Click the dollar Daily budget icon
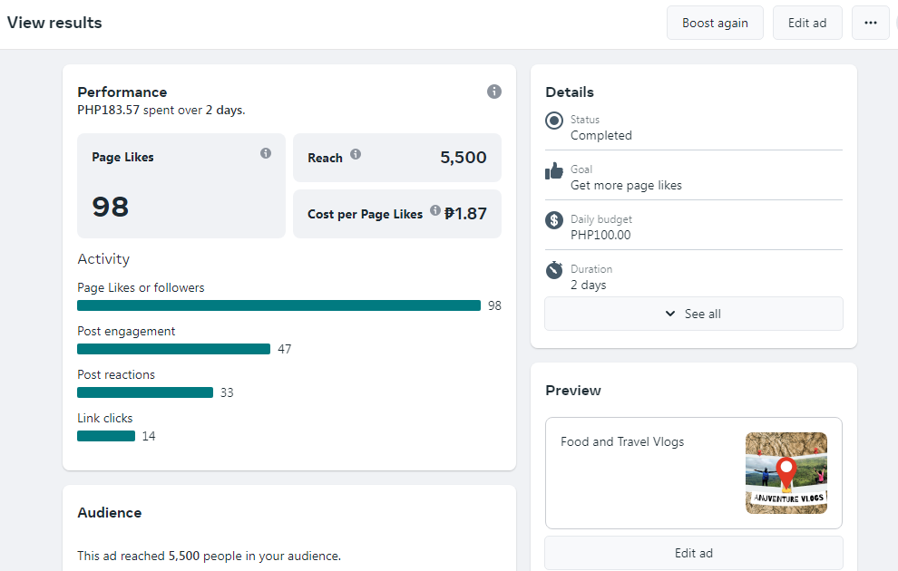Viewport: 898px width, 571px height. [x=554, y=220]
